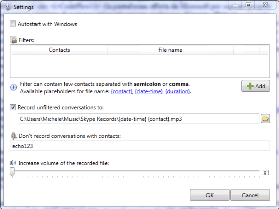279x209 pixels.
Task: Maximize the Settings window
Action: point(248,5)
